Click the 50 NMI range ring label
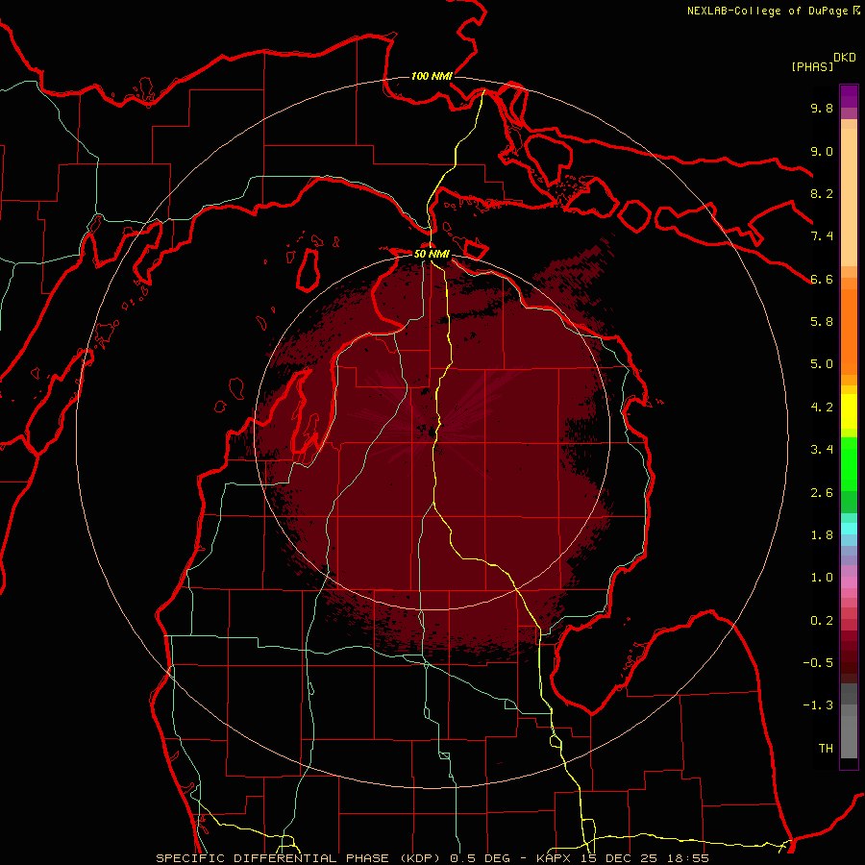Image resolution: width=865 pixels, height=865 pixels. pyautogui.click(x=432, y=255)
